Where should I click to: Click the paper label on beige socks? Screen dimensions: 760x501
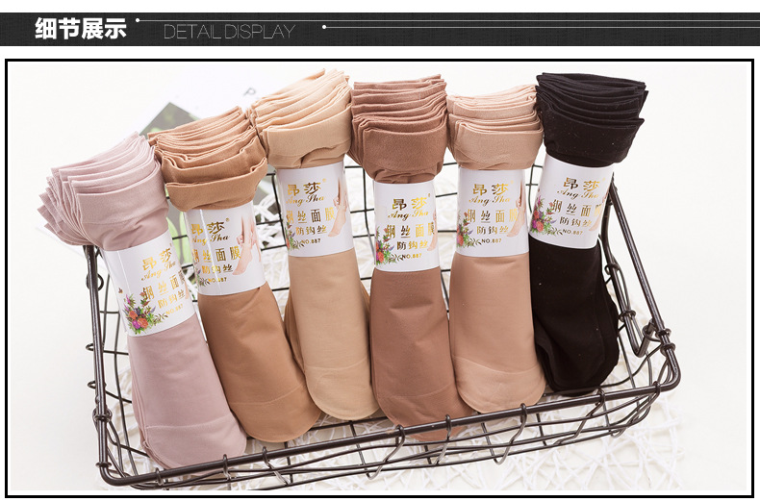coord(315,211)
